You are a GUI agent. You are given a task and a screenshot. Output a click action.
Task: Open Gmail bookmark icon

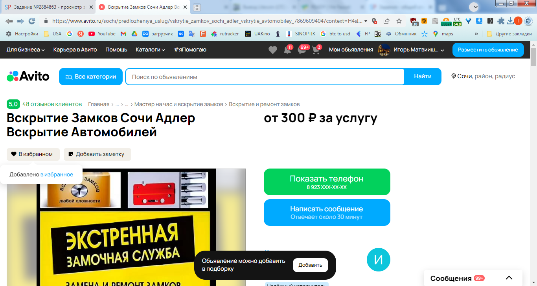pos(123,34)
